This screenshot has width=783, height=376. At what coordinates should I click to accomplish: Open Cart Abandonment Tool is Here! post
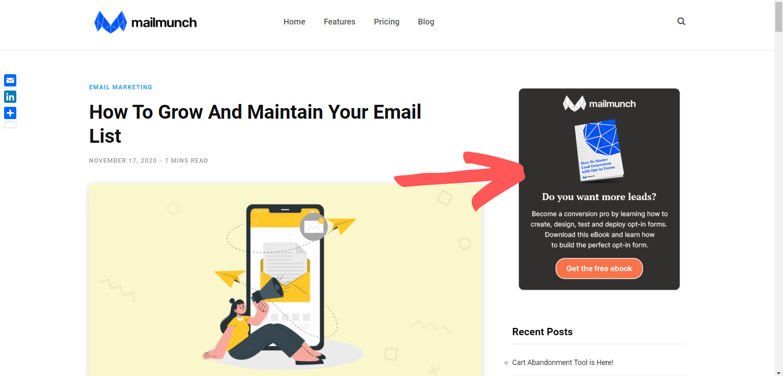click(563, 362)
